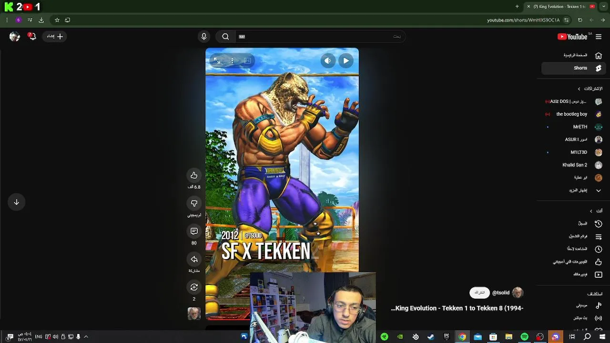Open the History sidebar item
The height and width of the screenshot is (343, 610).
[574, 223]
